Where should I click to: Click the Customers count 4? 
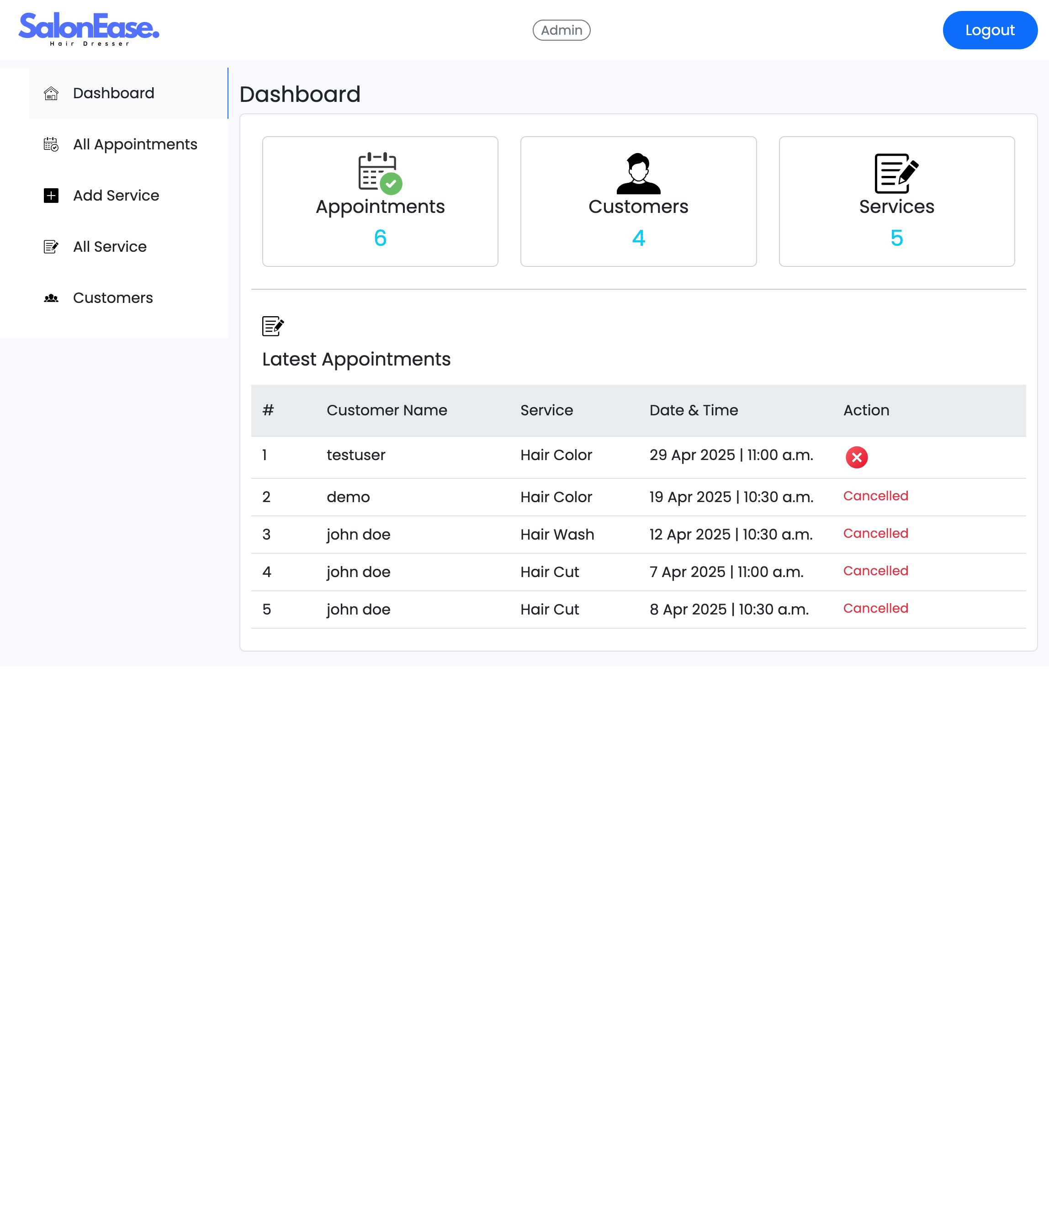coord(638,238)
